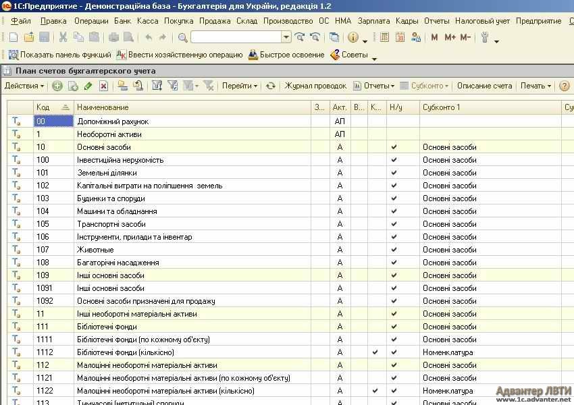Image resolution: width=574 pixels, height=405 pixels.
Task: Click the Filter by current value icon
Action: (x=172, y=86)
